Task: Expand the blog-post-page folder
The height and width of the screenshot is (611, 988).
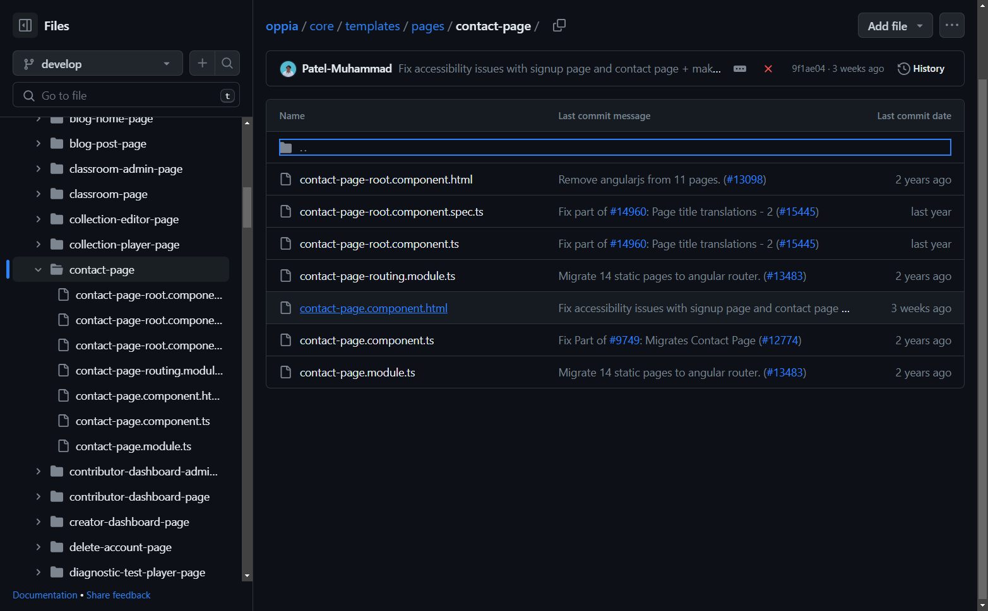Action: pyautogui.click(x=39, y=144)
